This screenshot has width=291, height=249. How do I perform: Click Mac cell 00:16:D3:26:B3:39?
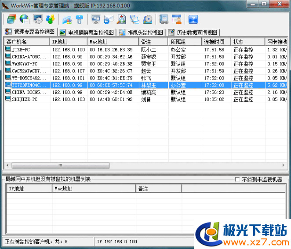tap(111, 50)
